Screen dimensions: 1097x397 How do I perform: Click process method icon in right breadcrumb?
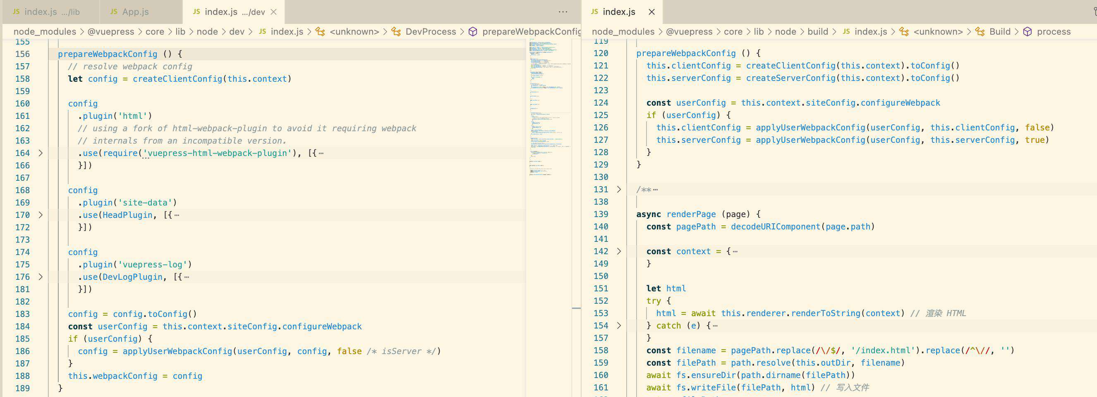pyautogui.click(x=1028, y=31)
